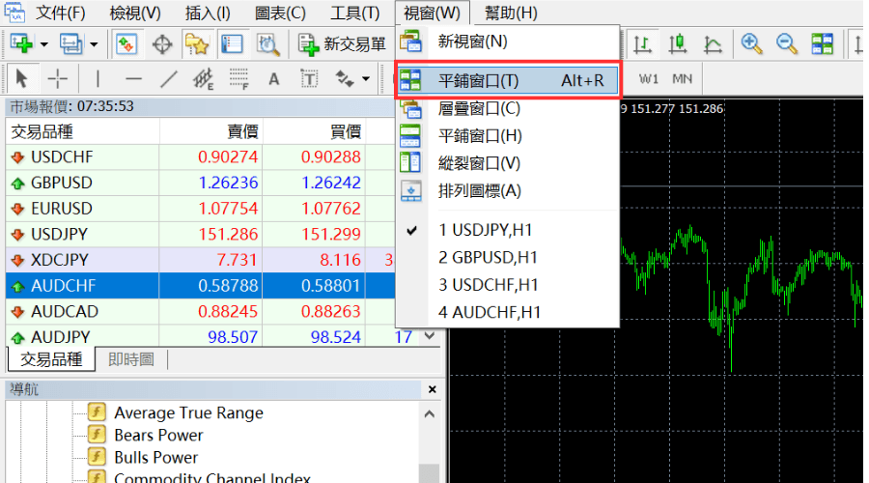Click the new chart icon in toolbar
869x483 pixels.
coord(21,43)
